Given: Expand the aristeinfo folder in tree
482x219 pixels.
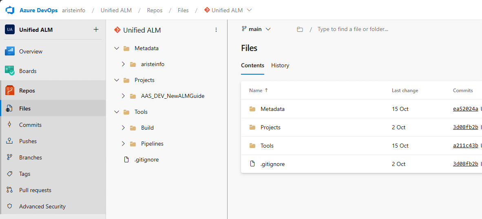Looking at the screenshot, I should 123,64.
